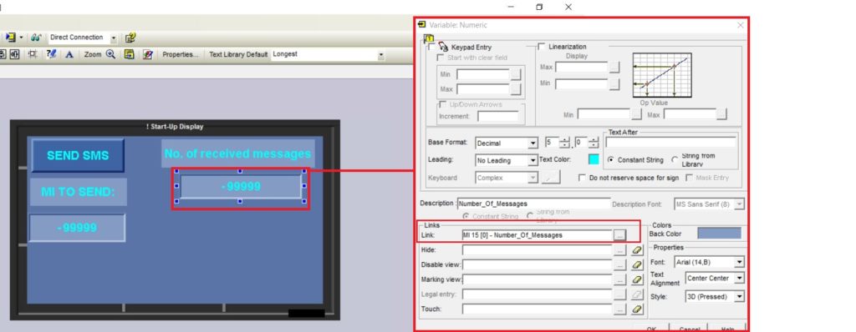Viewport: 856px width, 332px height.
Task: Open Properties... from the toolbar
Action: pos(181,54)
